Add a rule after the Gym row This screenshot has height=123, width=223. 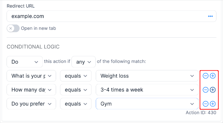[x=213, y=104]
